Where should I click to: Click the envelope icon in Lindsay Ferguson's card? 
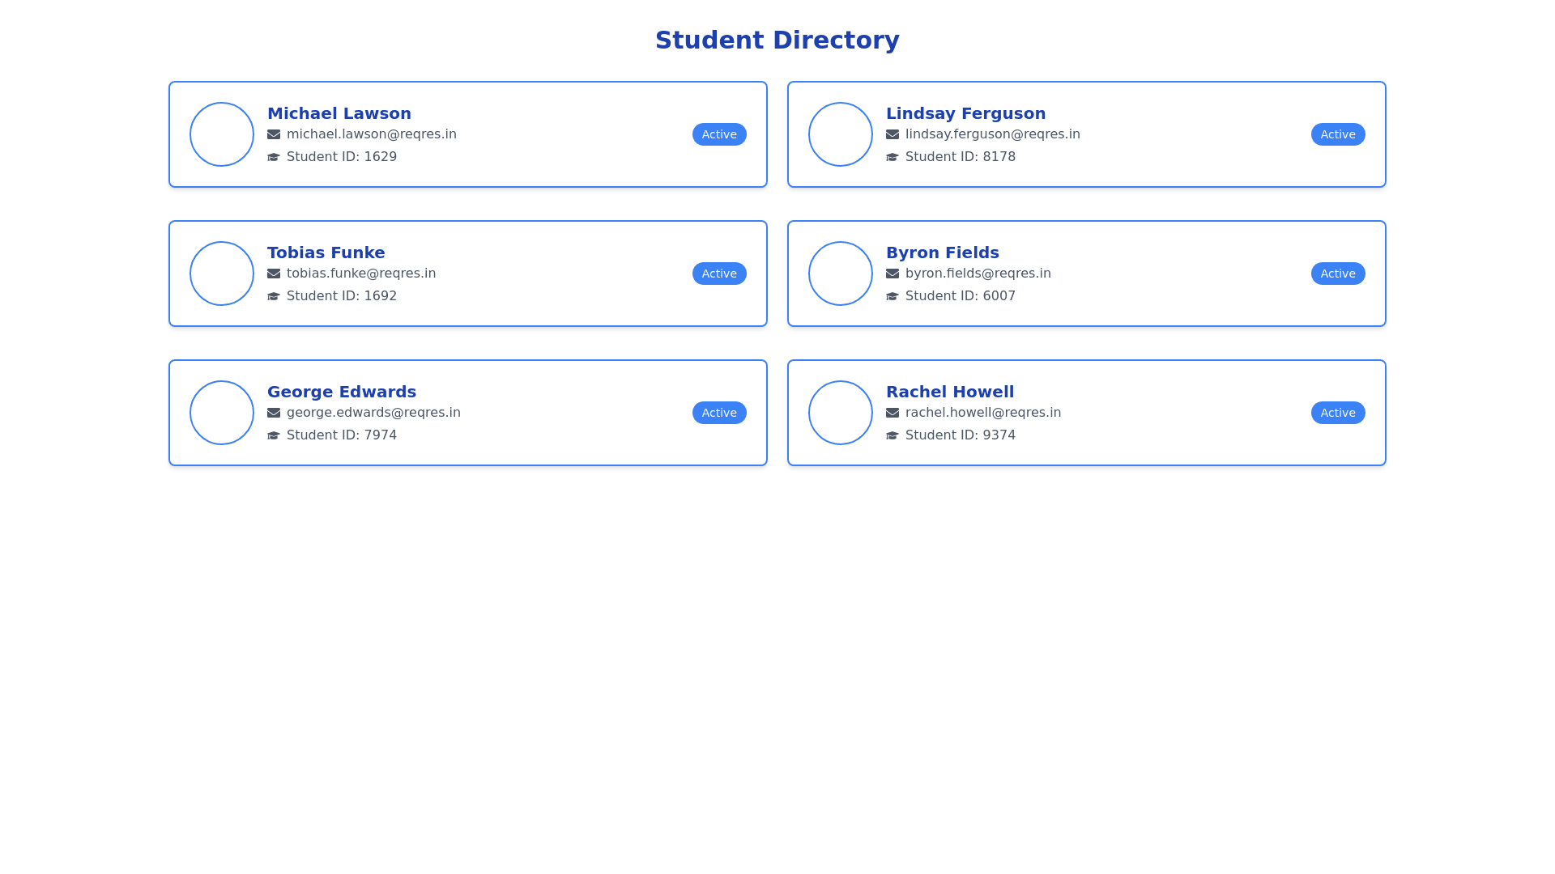tap(893, 134)
